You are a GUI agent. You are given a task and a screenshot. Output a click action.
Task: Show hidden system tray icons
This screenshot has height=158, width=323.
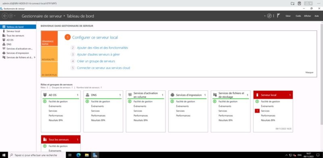tap(286, 155)
